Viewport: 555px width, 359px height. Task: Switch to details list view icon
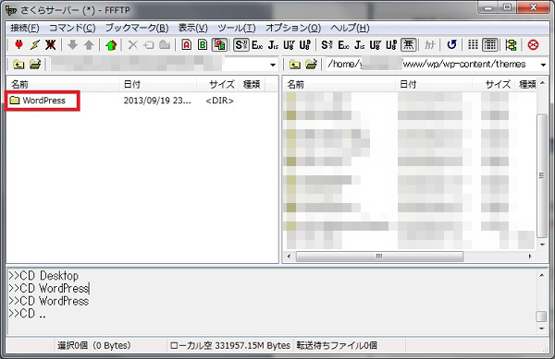point(490,45)
